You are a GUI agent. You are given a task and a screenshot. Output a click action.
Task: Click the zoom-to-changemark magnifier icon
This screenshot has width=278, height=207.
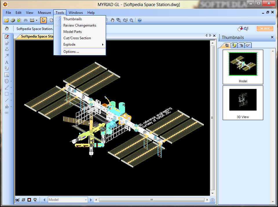tap(246, 29)
